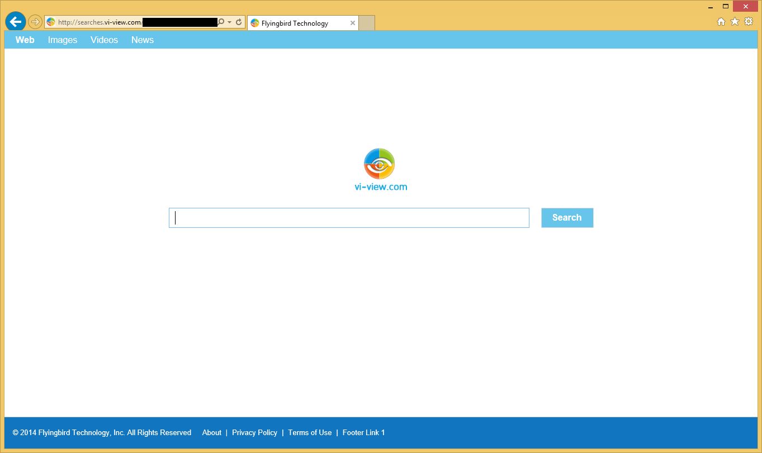
Task: Switch to the Videos search category
Action: (x=104, y=40)
